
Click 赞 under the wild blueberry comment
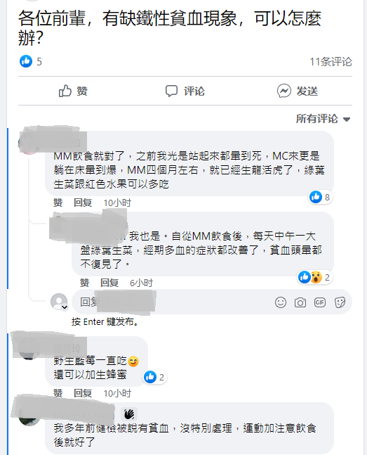(58, 393)
